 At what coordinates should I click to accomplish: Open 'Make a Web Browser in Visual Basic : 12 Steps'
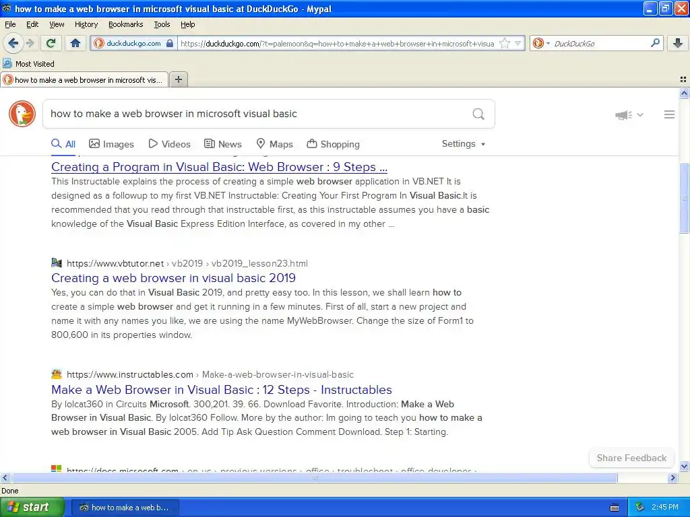[221, 390]
